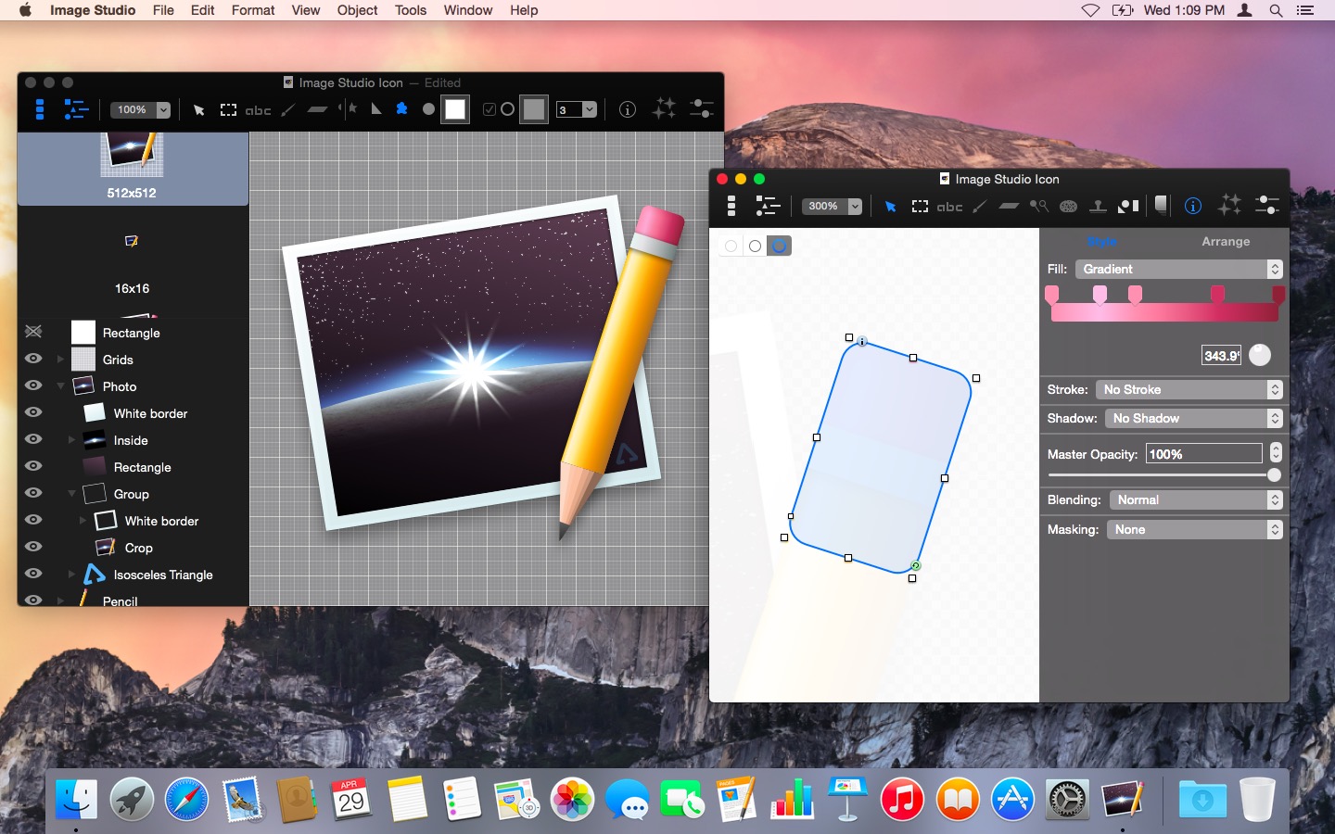This screenshot has width=1335, height=834.
Task: Select the 512x512 icon size thumbnail
Action: (132, 167)
